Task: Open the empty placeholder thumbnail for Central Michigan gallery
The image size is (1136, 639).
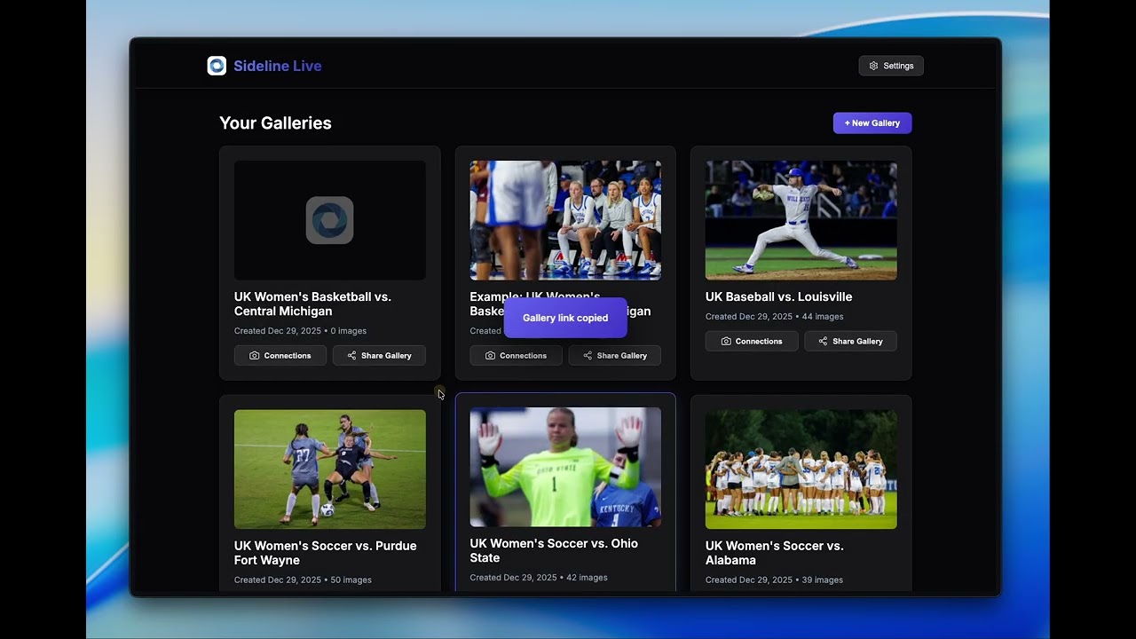Action: click(x=330, y=220)
